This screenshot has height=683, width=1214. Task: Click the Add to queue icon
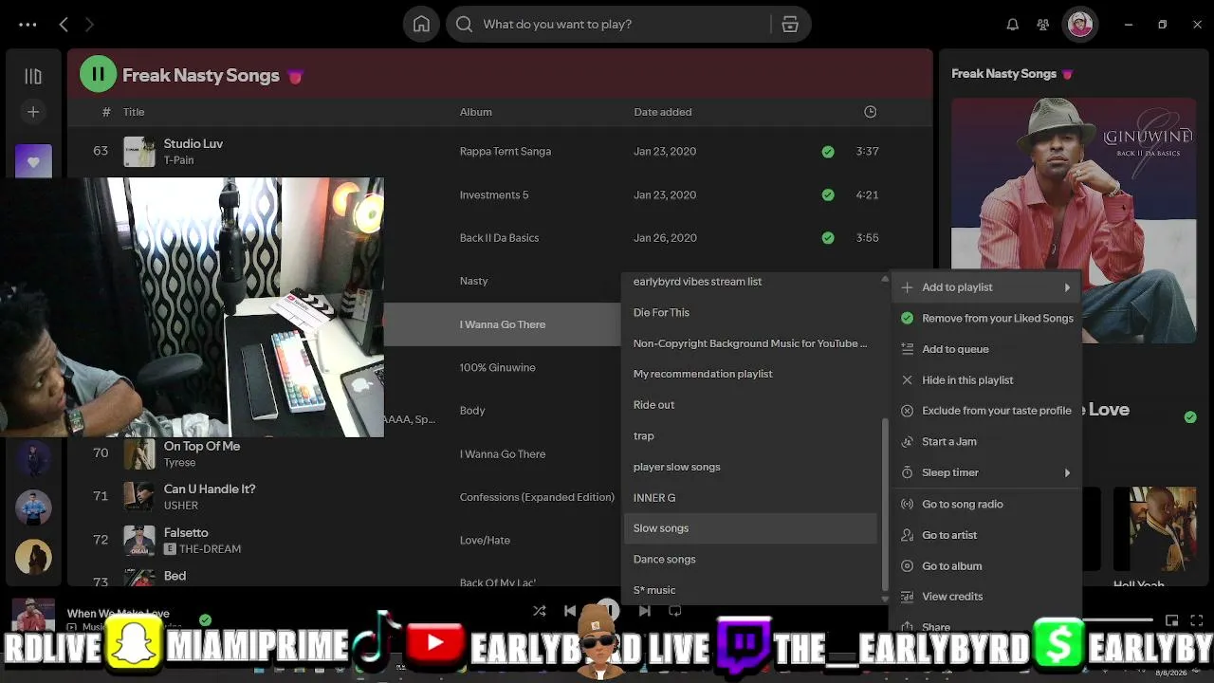(907, 349)
